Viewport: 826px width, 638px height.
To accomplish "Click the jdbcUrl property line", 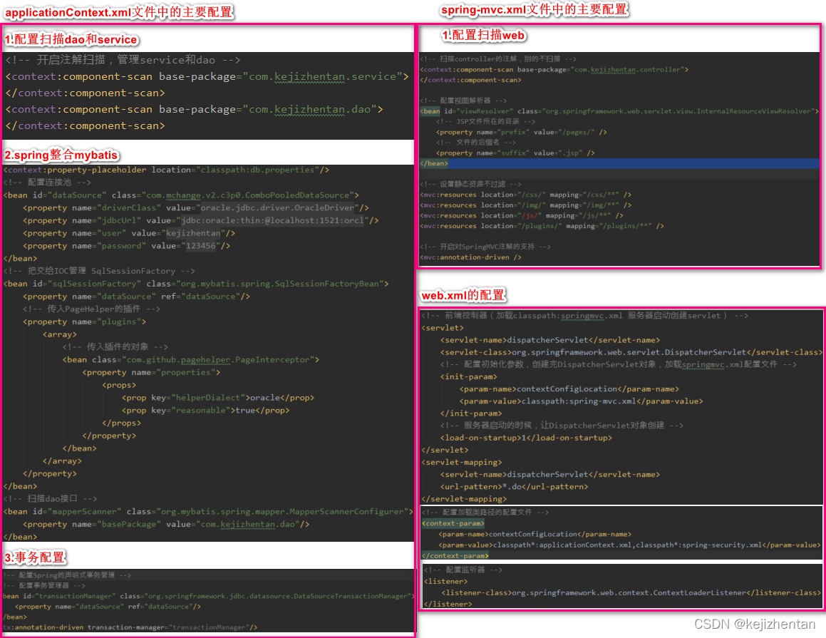I will (x=201, y=220).
